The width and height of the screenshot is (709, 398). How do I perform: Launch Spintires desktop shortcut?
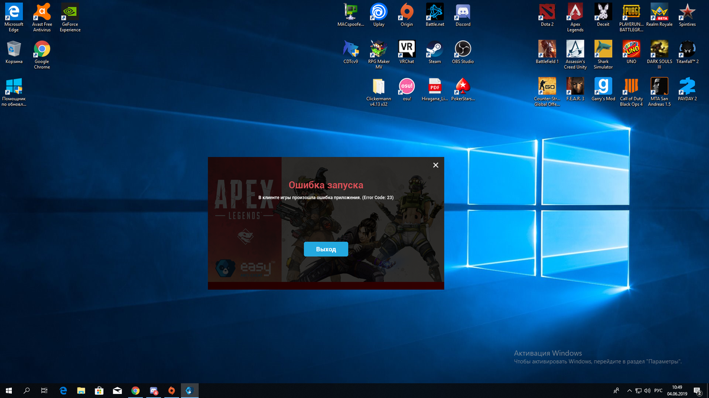pyautogui.click(x=687, y=15)
